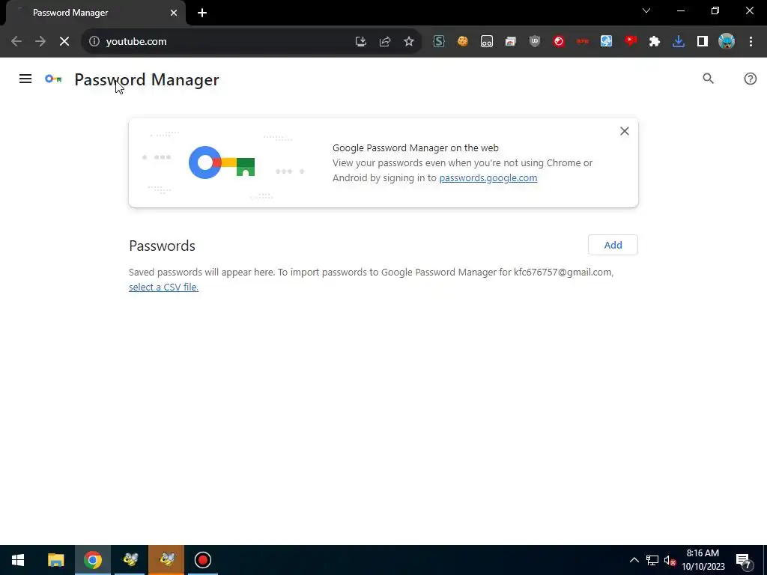Click the Chrome taskbar icon

[92, 560]
